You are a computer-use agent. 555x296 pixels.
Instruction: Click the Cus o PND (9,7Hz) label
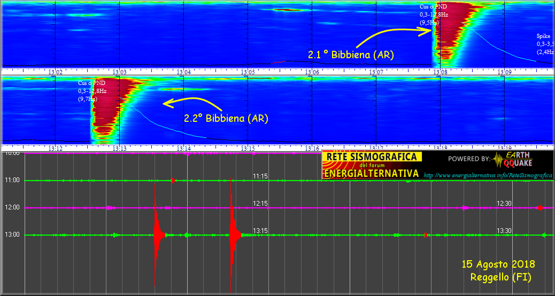tap(92, 91)
